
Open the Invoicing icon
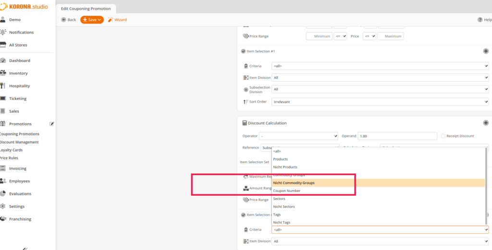pos(3,168)
